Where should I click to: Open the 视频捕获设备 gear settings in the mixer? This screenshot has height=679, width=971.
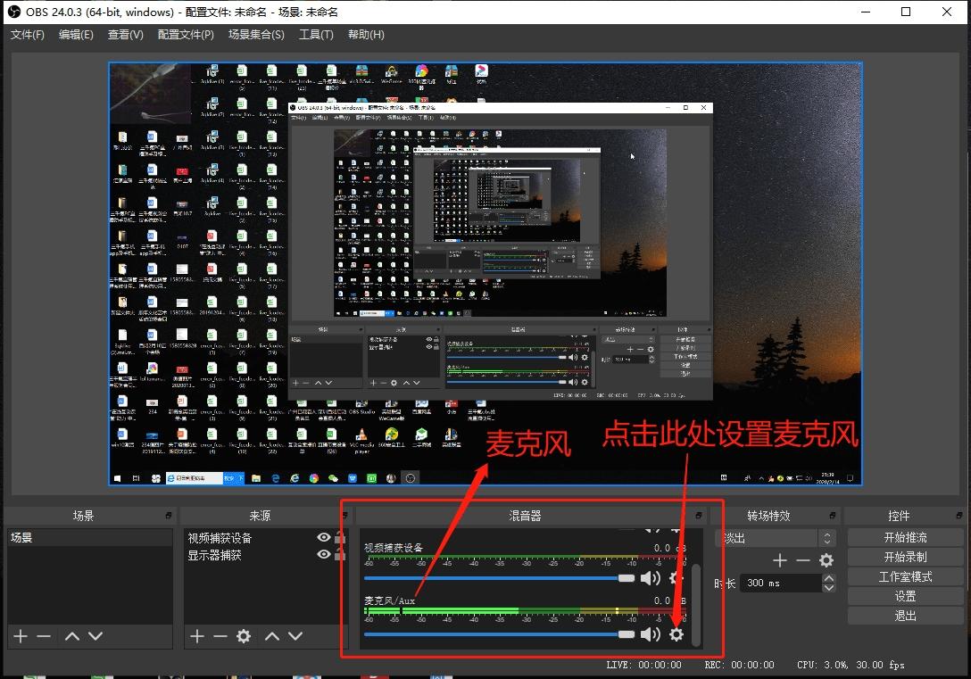click(676, 578)
